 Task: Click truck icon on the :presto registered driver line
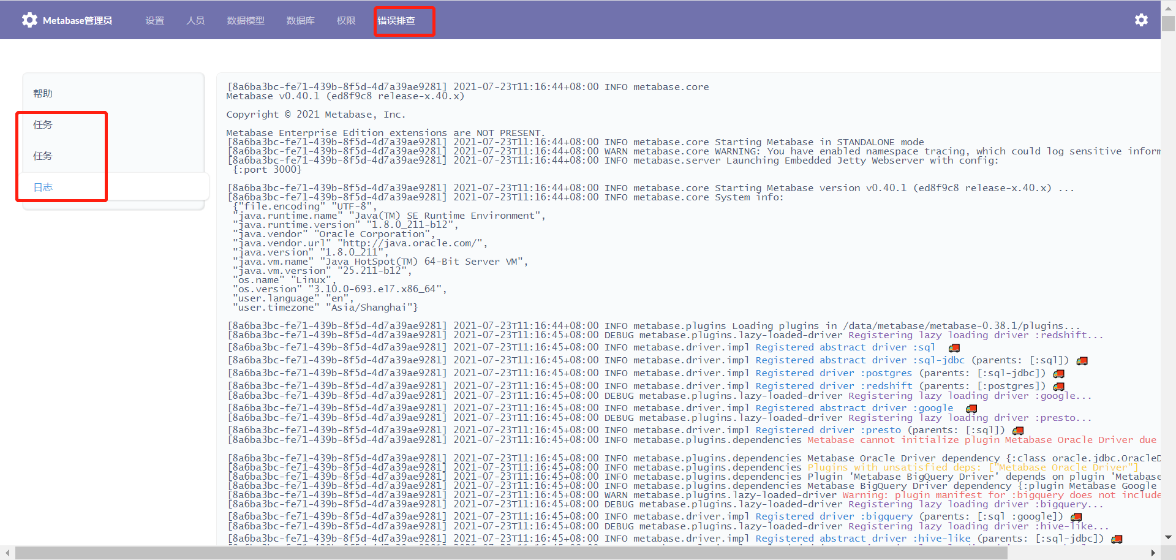coord(1018,431)
